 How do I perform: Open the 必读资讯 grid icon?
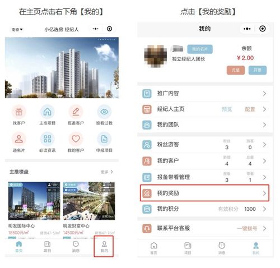pos(48,139)
